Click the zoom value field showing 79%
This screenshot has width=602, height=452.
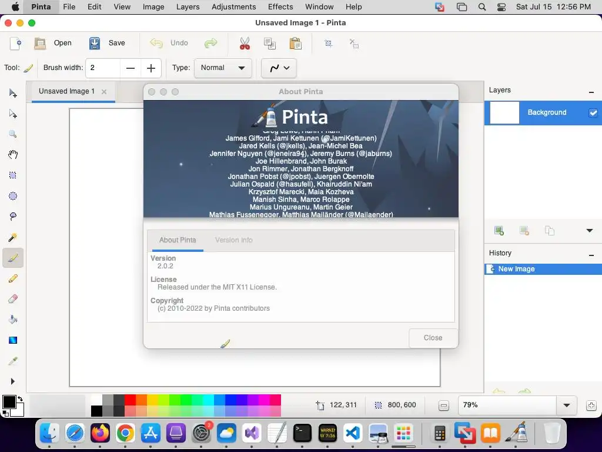507,405
